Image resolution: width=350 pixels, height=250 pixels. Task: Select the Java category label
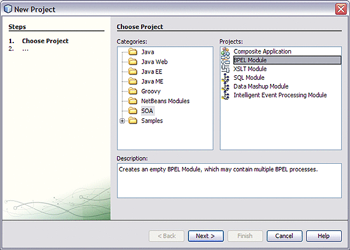point(148,52)
